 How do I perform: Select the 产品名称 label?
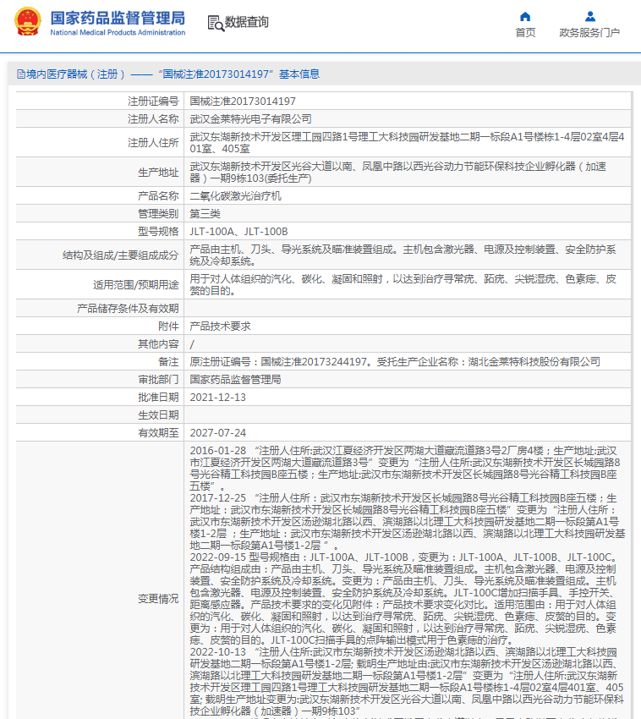[158, 196]
